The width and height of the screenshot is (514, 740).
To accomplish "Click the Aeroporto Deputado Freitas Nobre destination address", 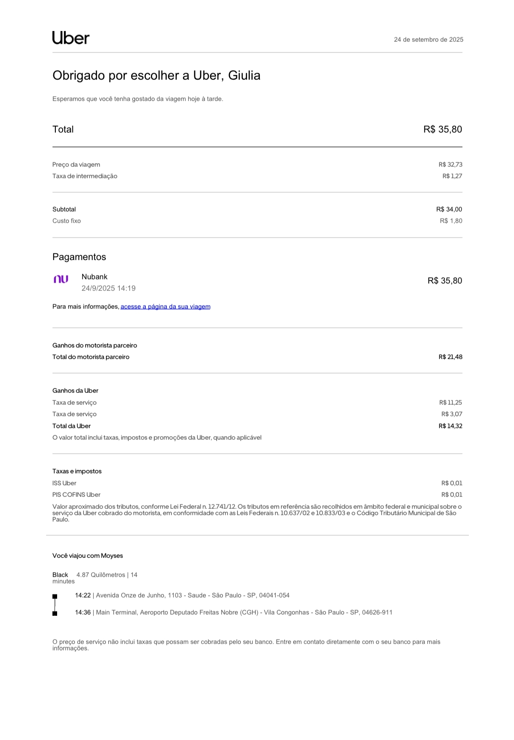I will click(x=244, y=612).
